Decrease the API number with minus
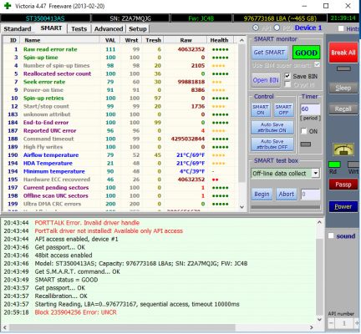361x334 pixels. click(x=331, y=323)
